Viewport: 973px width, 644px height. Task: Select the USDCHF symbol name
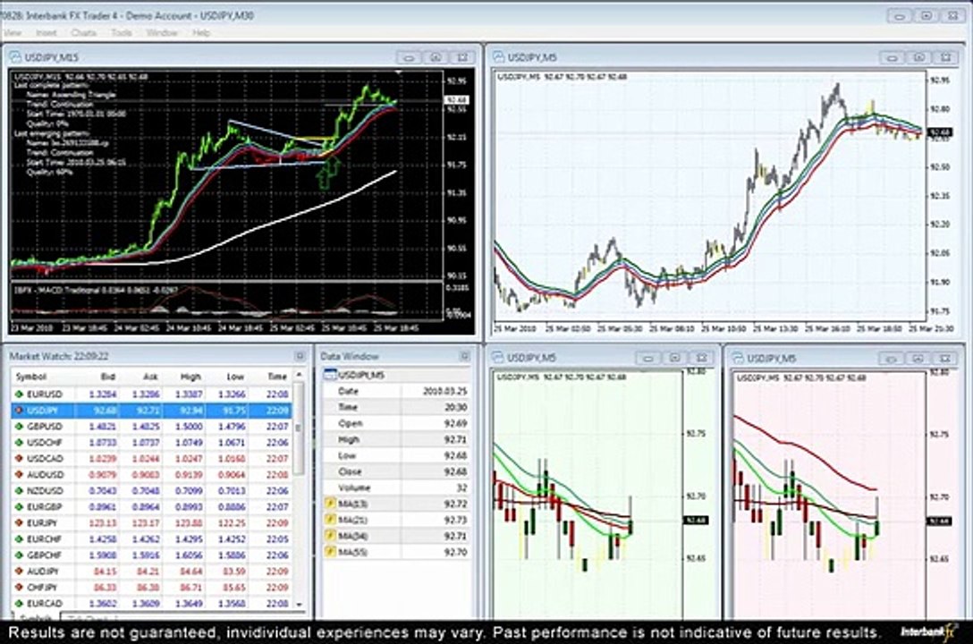click(45, 443)
